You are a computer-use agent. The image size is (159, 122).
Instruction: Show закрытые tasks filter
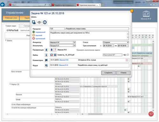coord(24,30)
